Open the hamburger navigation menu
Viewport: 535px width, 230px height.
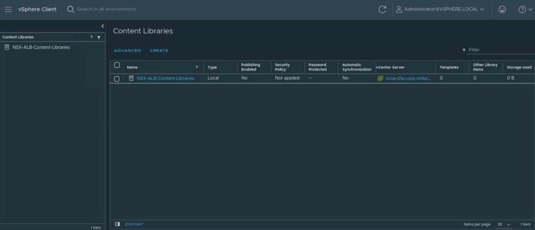pos(8,9)
